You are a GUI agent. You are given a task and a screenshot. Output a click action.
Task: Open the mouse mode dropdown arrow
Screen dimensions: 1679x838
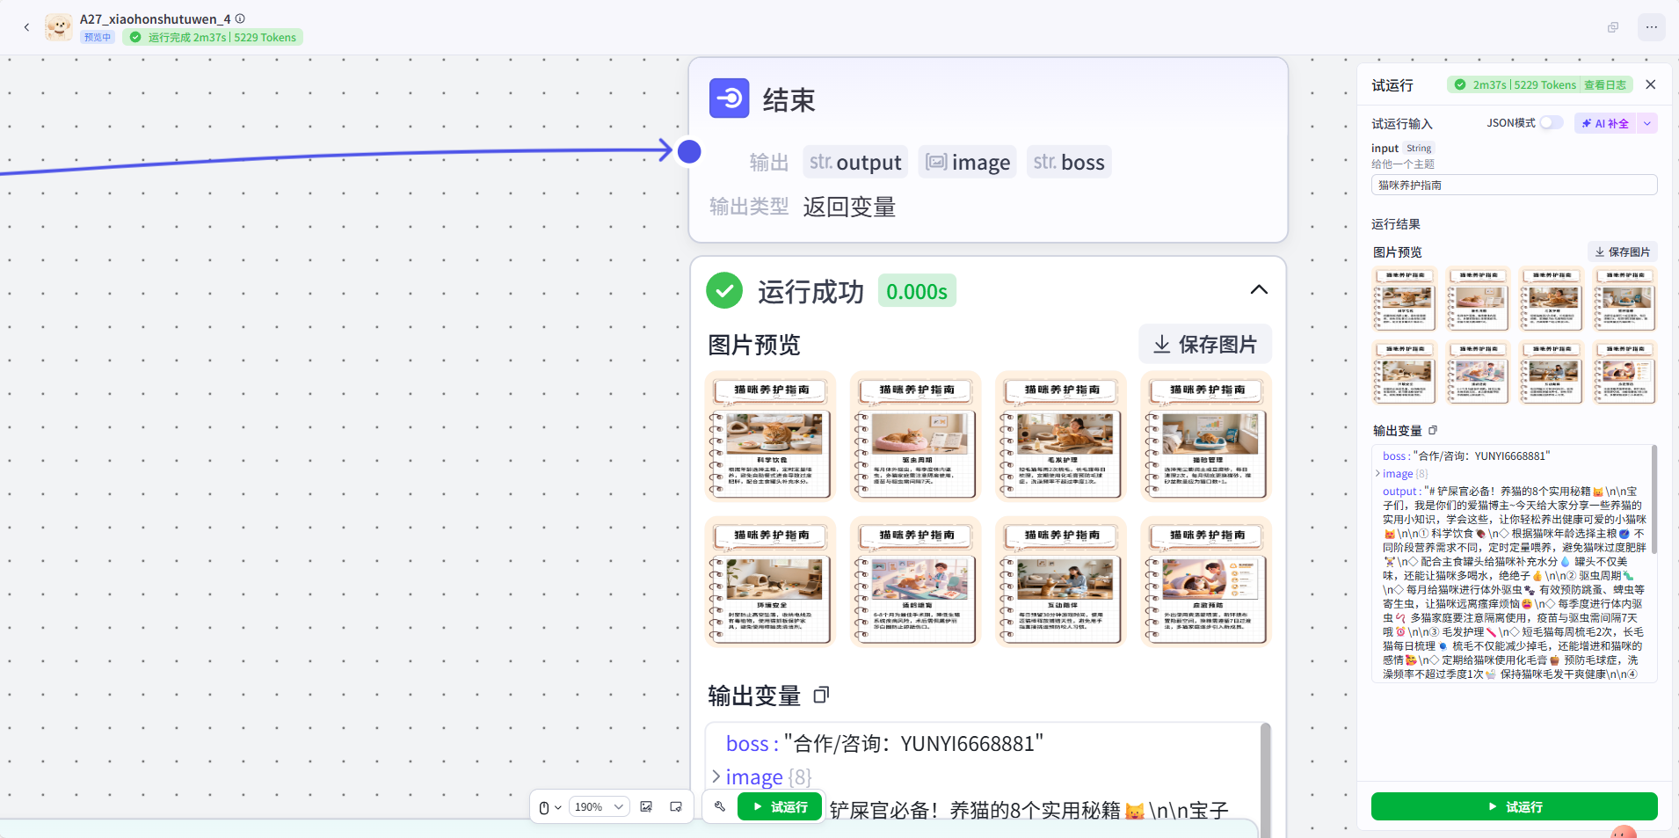558,807
